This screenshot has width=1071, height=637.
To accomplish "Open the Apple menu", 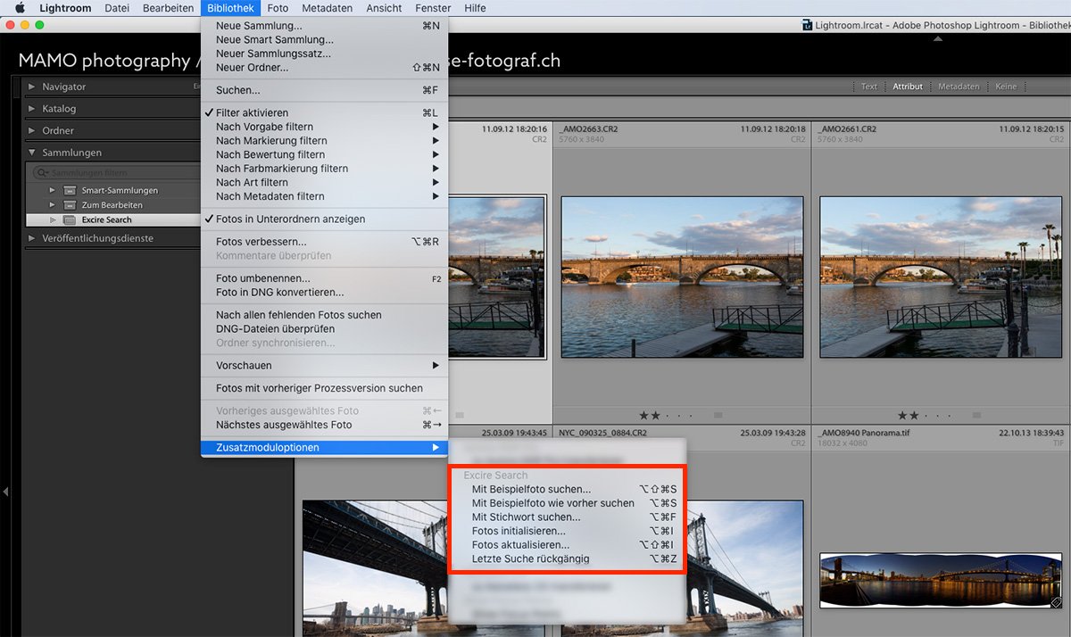I will (x=19, y=8).
